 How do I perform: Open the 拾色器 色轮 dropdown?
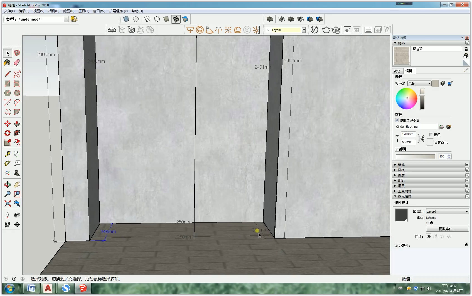(419, 84)
